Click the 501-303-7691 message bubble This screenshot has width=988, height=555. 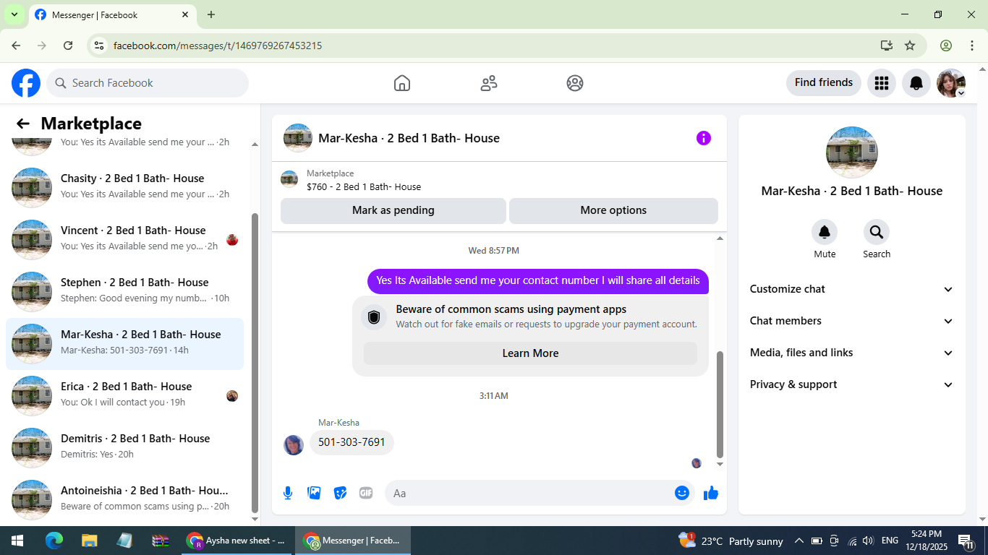click(352, 442)
